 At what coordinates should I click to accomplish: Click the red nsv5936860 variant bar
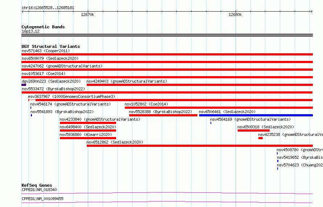tap(88, 138)
